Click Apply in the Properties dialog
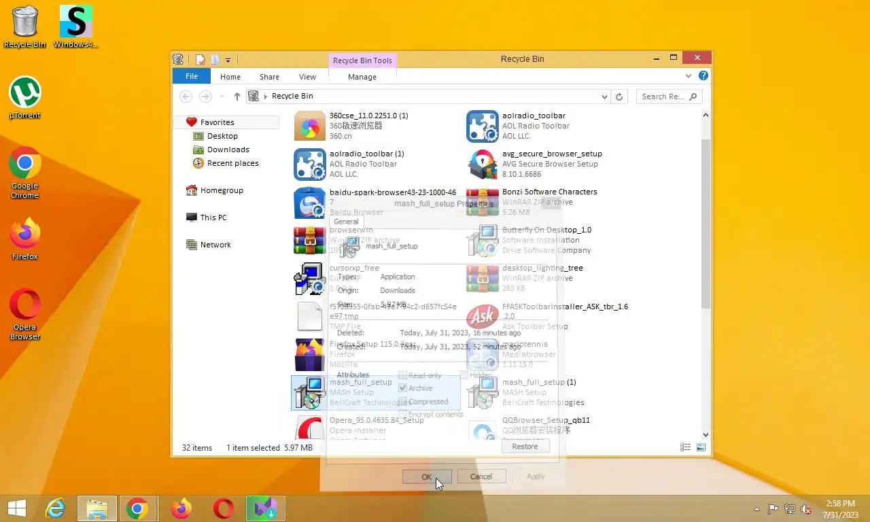Viewport: 870px width, 522px height. (536, 476)
